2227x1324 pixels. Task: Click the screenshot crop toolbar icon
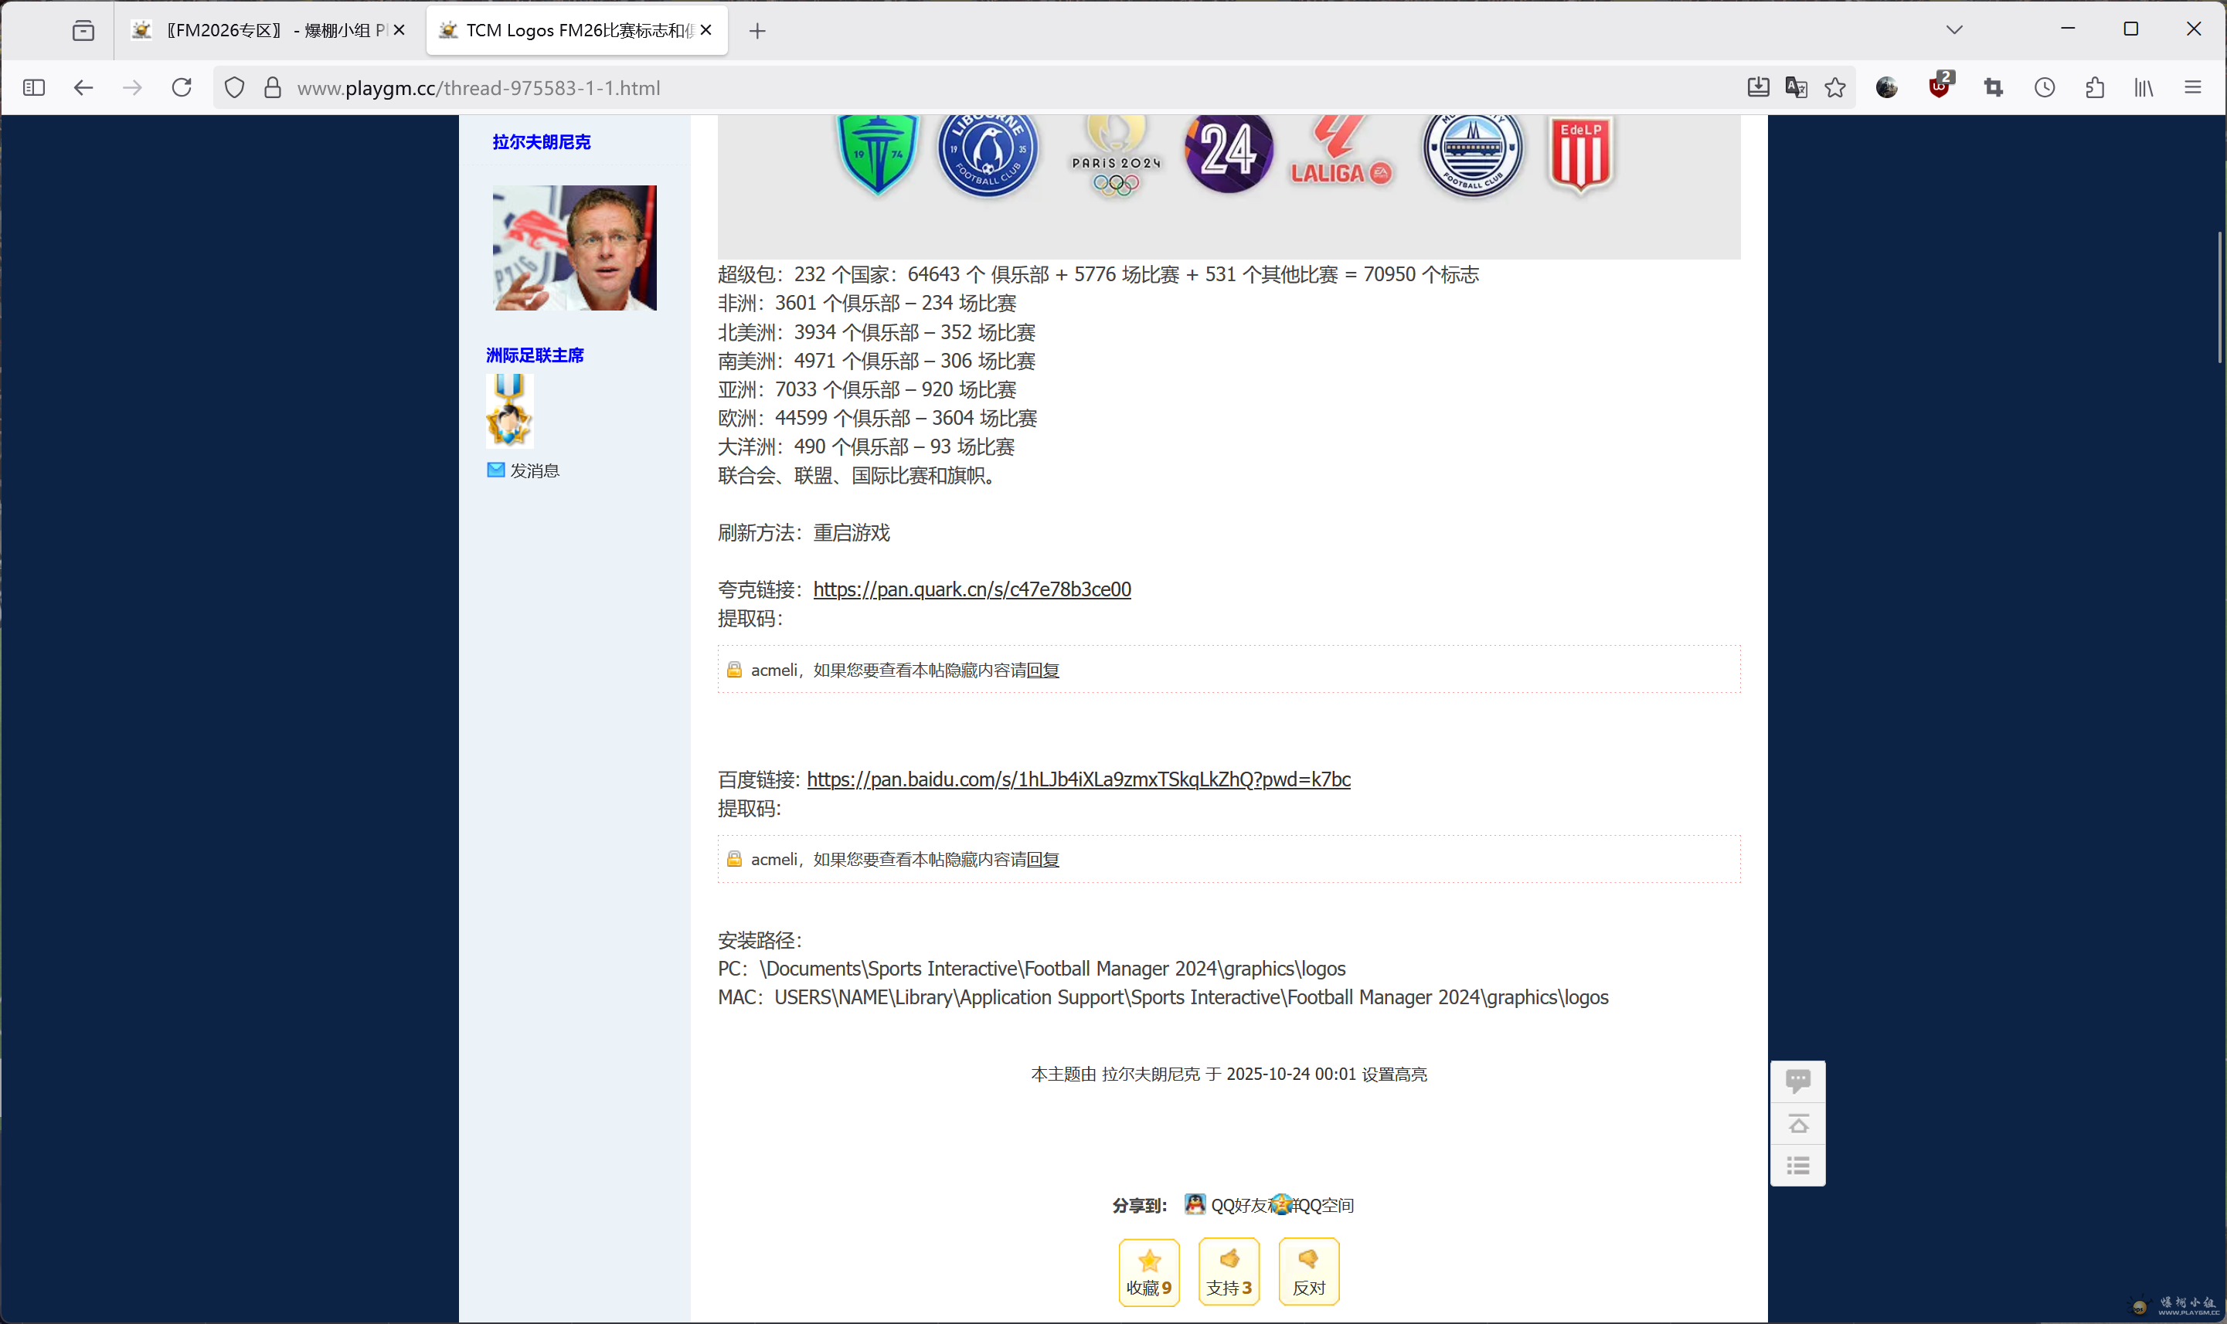pos(1993,87)
